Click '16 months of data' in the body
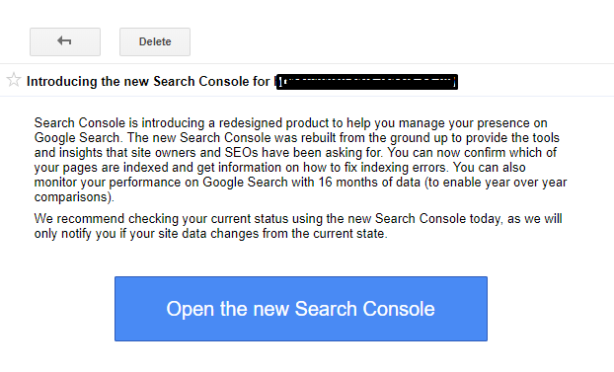 [369, 183]
